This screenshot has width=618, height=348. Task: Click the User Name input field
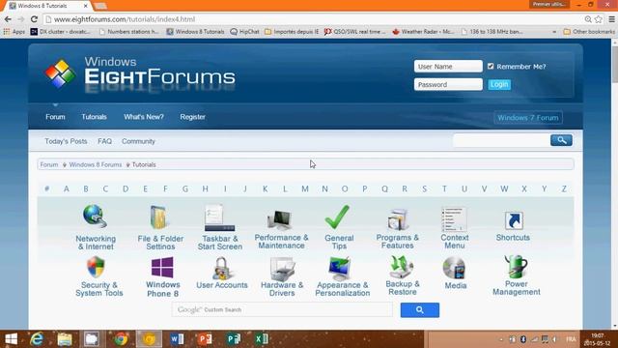(x=448, y=66)
